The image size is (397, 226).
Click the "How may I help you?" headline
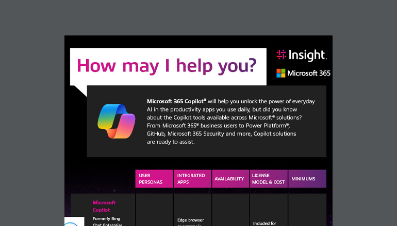(167, 66)
